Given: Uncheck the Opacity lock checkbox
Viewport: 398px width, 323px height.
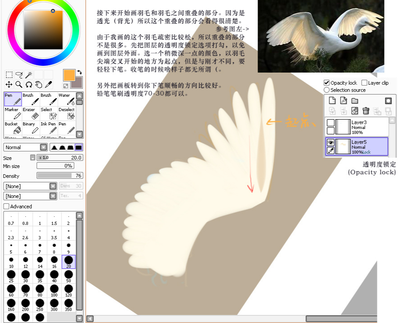Looking at the screenshot, I should (x=327, y=83).
